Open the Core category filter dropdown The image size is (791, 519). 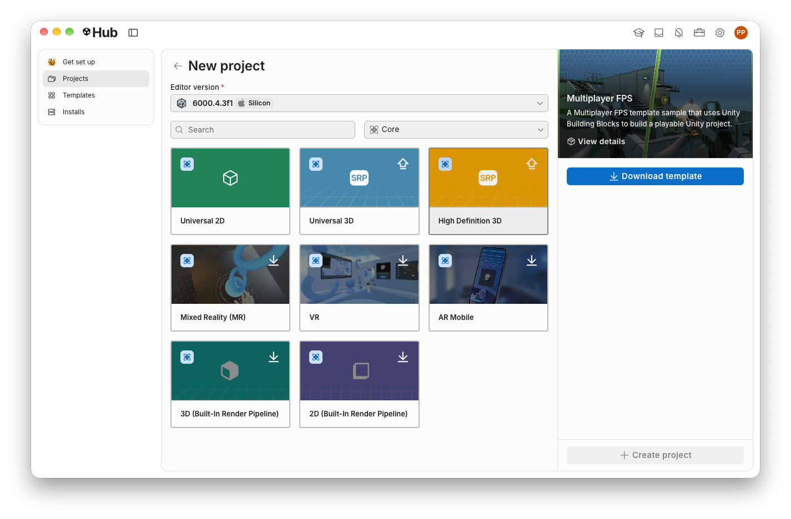(x=456, y=130)
